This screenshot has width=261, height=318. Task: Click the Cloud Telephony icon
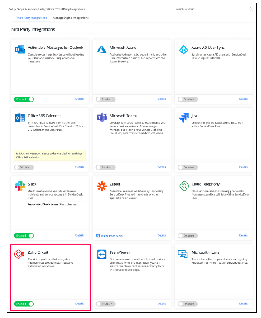point(184,186)
